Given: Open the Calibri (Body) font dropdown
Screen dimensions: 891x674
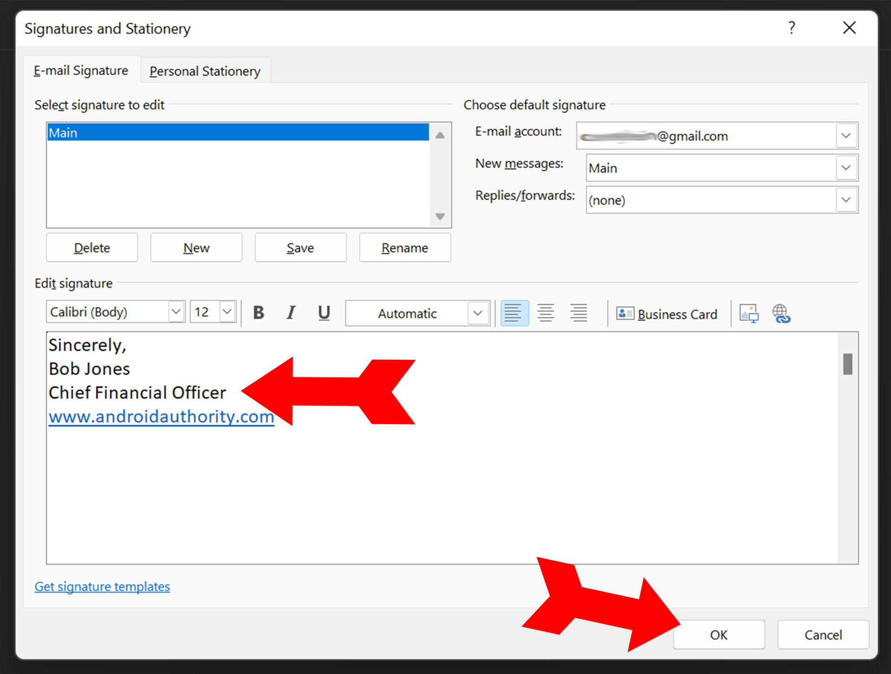Looking at the screenshot, I should tap(176, 312).
